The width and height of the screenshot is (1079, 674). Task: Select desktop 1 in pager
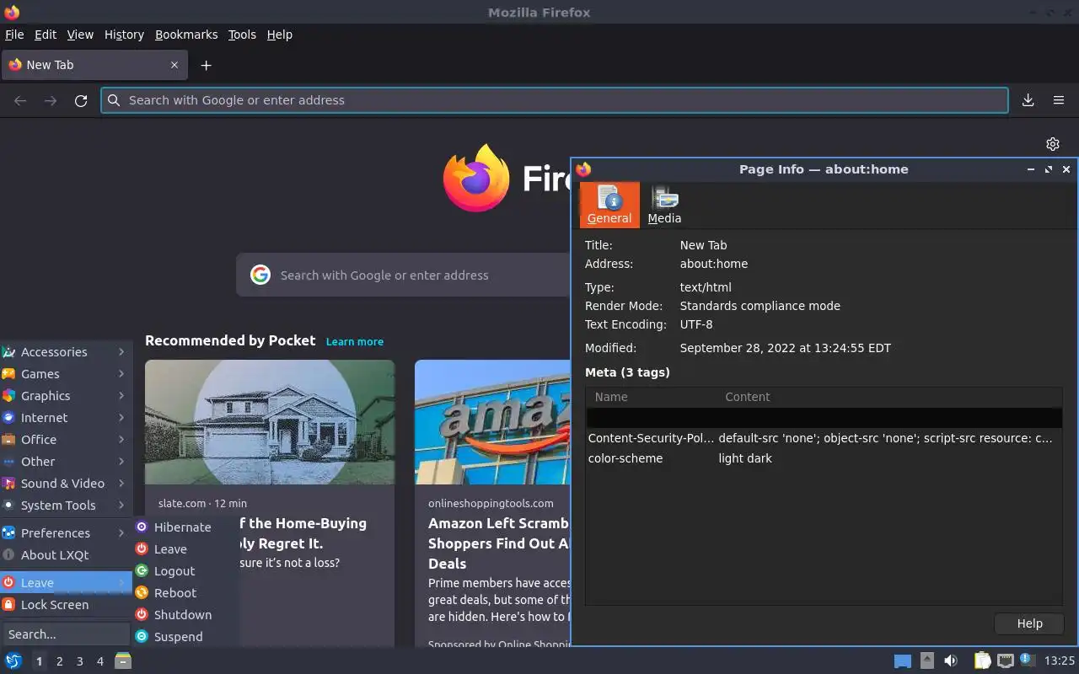click(39, 661)
